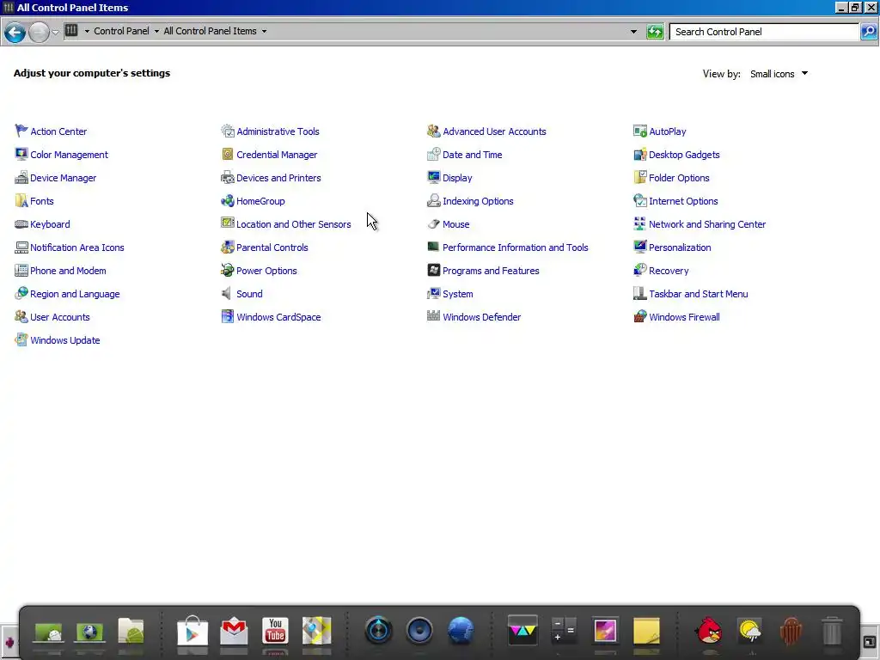This screenshot has height=660, width=880.
Task: Click the Devices and Printers icon
Action: tap(227, 177)
